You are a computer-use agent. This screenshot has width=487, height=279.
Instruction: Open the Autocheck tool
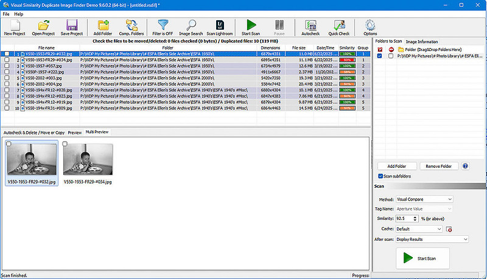310,26
